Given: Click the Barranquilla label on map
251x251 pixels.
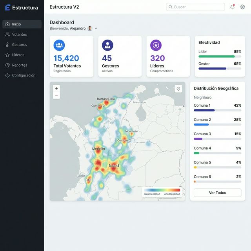Looking at the screenshot, I should (106, 99).
